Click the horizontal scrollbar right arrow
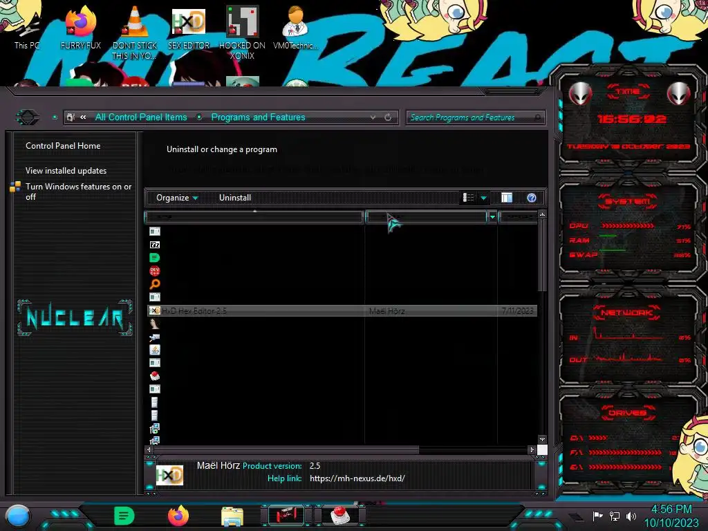The width and height of the screenshot is (708, 531). 532,449
